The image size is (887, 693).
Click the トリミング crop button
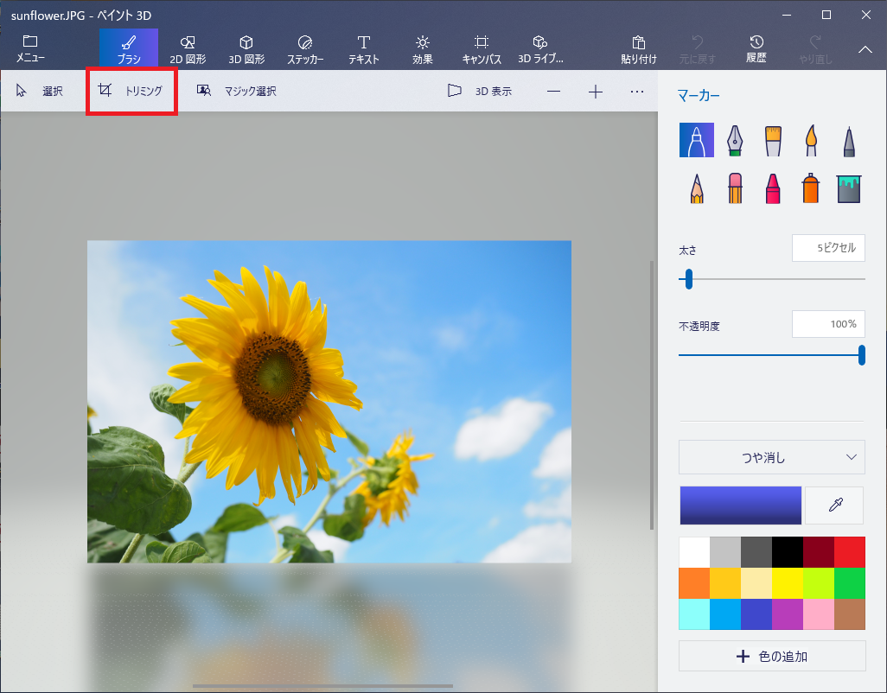click(131, 91)
